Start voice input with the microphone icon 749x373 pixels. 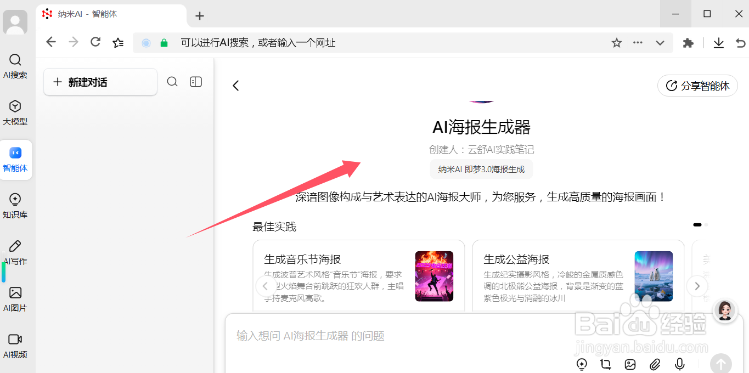click(x=679, y=364)
